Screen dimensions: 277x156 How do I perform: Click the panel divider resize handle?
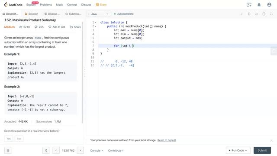click(85, 72)
